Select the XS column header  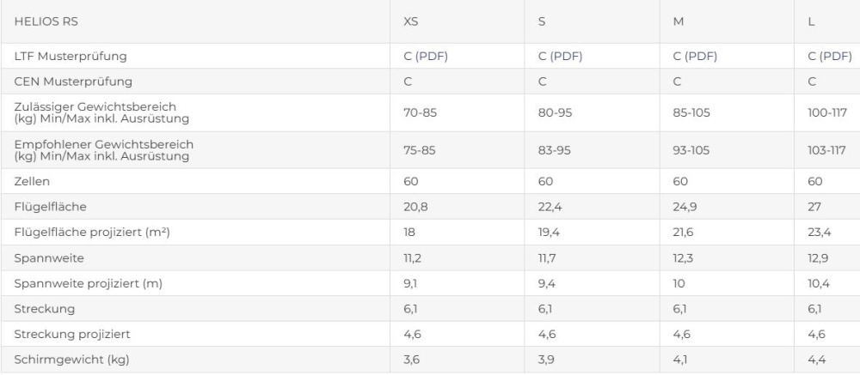411,22
